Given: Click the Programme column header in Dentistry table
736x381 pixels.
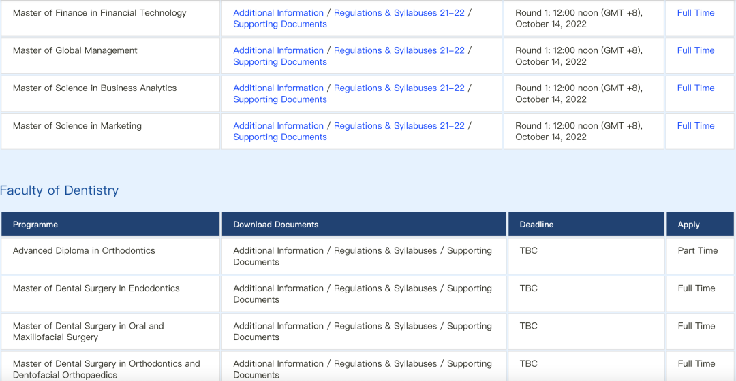Looking at the screenshot, I should point(35,225).
